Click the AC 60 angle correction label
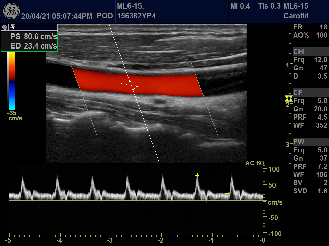 pos(254,163)
